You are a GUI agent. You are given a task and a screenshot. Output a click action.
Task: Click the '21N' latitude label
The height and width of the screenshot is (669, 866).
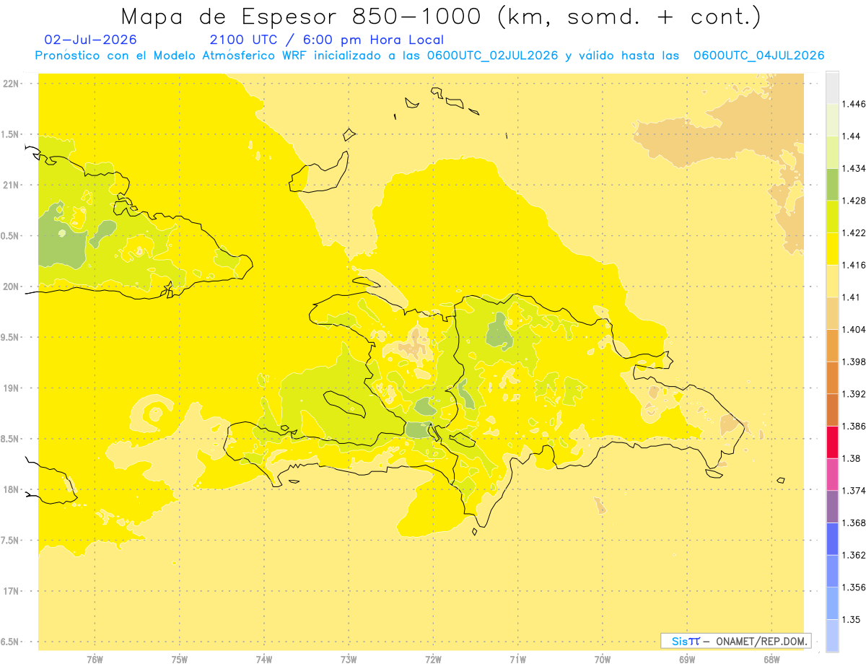pyautogui.click(x=11, y=185)
